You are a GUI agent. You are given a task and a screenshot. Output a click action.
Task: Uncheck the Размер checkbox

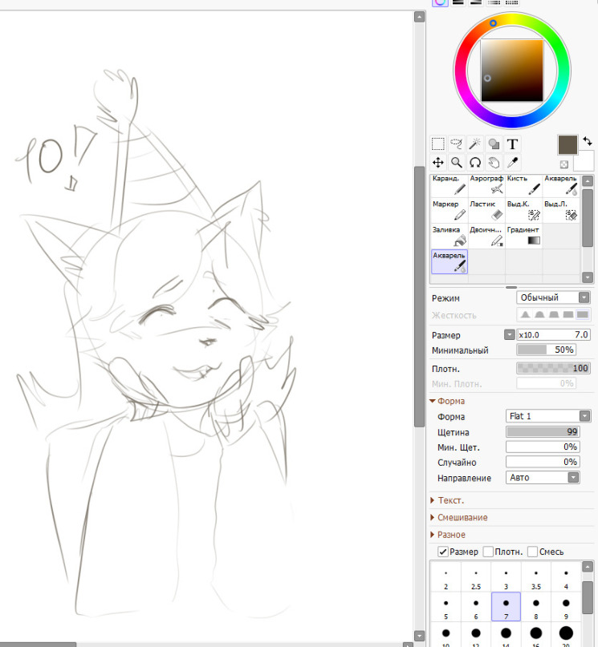click(443, 552)
